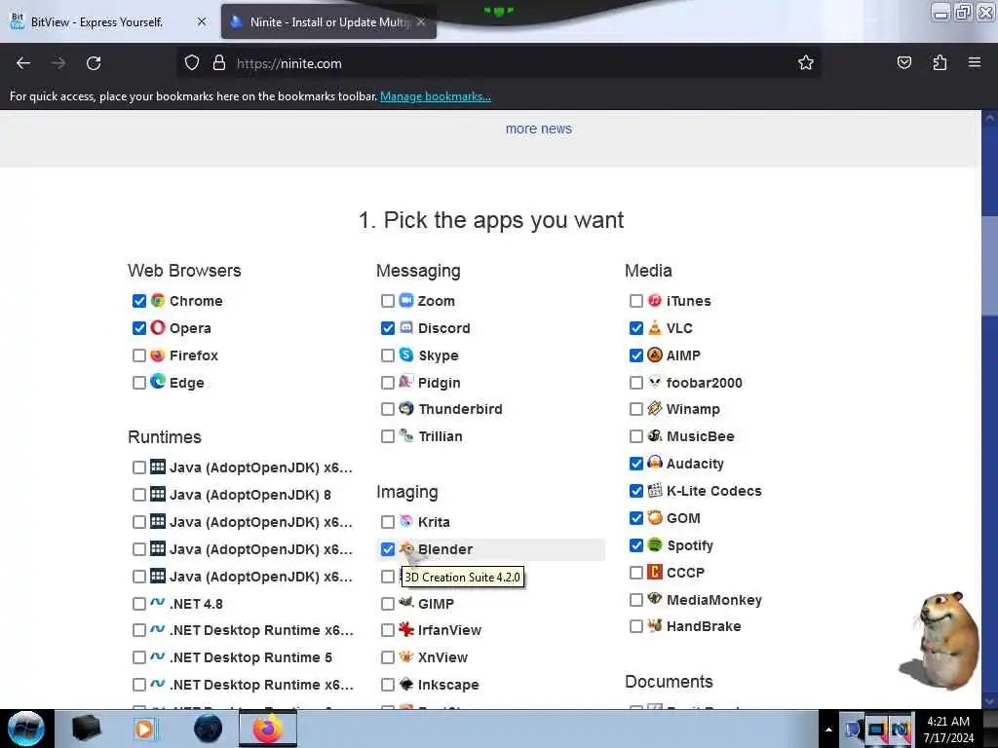Click the site security padlock icon
Screen dimensions: 998x748
pyautogui.click(x=219, y=63)
